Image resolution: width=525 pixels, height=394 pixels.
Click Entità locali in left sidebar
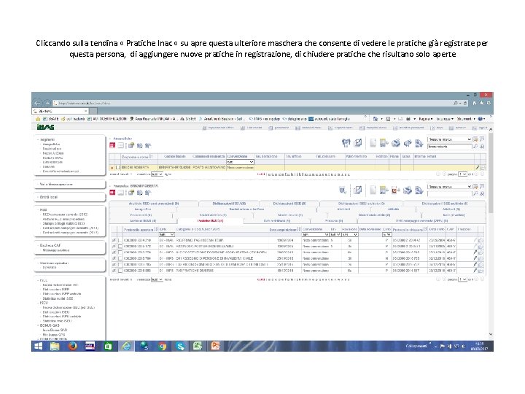tap(49, 197)
